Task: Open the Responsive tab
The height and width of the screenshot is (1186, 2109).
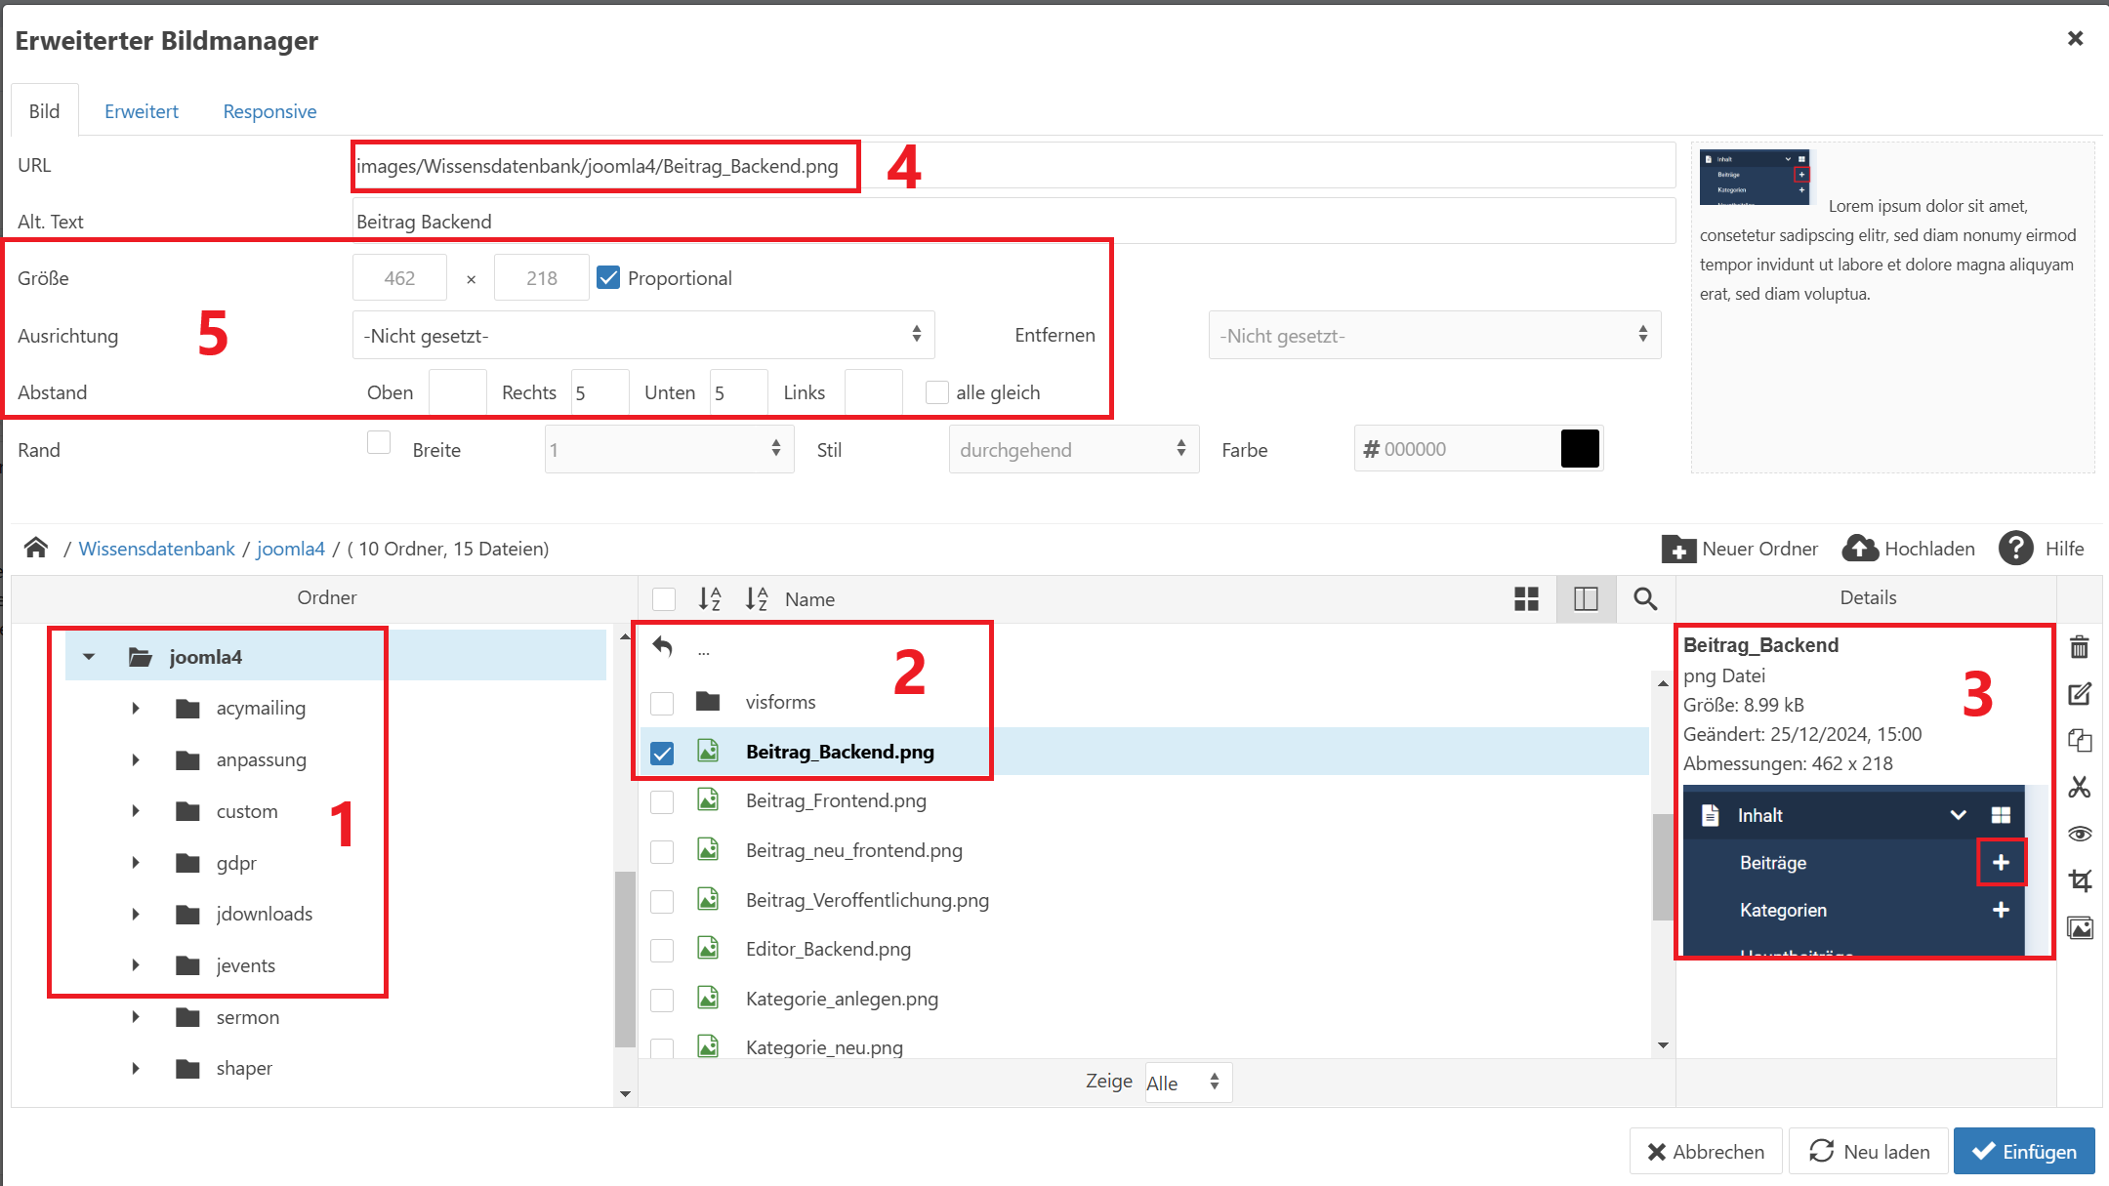Action: pos(269,111)
